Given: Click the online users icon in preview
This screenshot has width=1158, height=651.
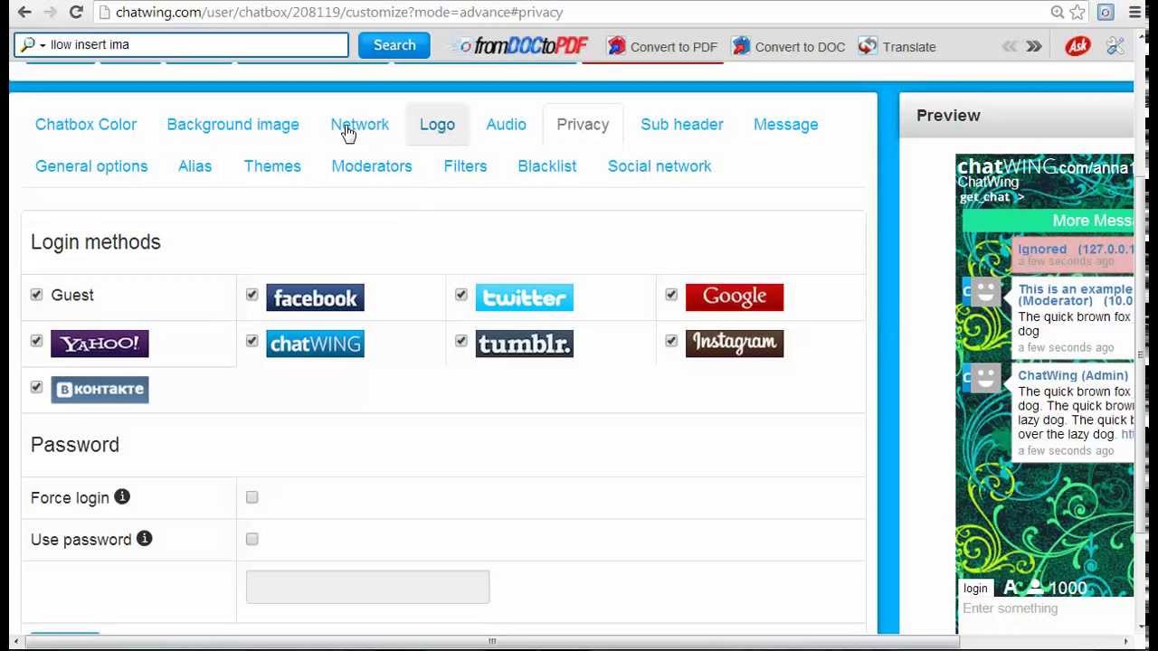Looking at the screenshot, I should click(1036, 588).
